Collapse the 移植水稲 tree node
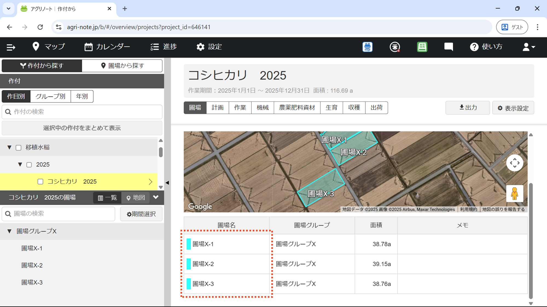Viewport: 547px width, 307px height. coord(9,147)
